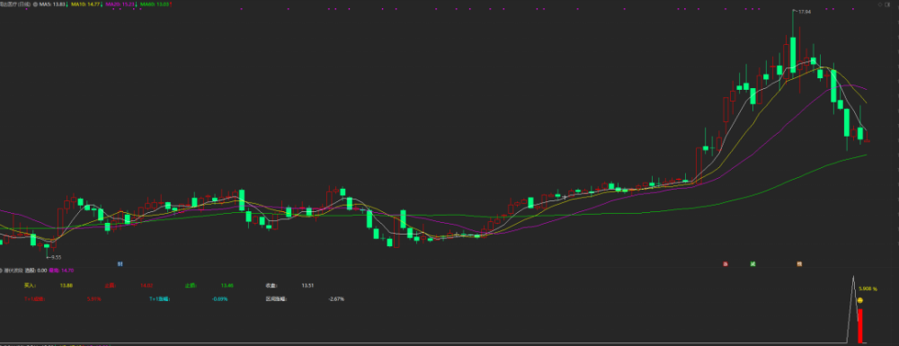Click the 9.55 low price label
This screenshot has height=346, width=899.
tap(55, 257)
